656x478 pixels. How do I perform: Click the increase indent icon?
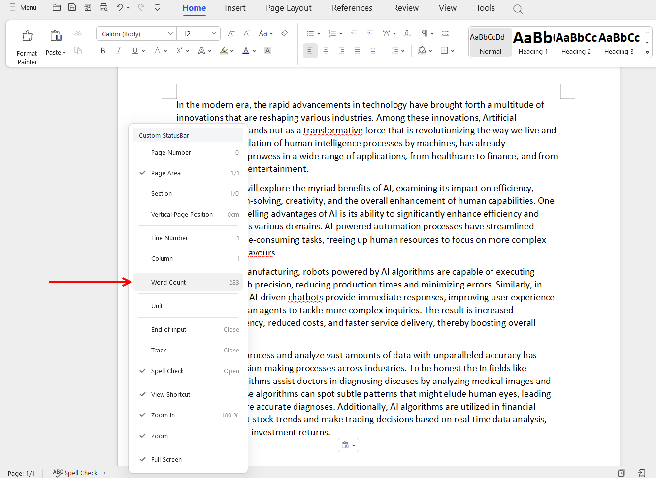pos(370,33)
